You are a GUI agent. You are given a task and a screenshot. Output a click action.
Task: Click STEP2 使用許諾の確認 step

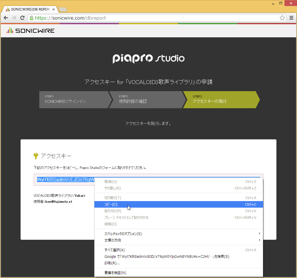click(x=148, y=100)
